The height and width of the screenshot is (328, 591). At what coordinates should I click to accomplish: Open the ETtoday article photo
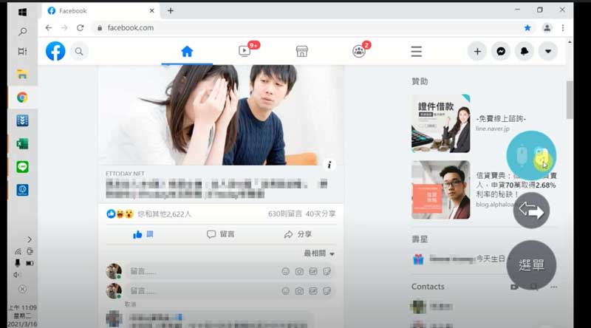(x=221, y=115)
